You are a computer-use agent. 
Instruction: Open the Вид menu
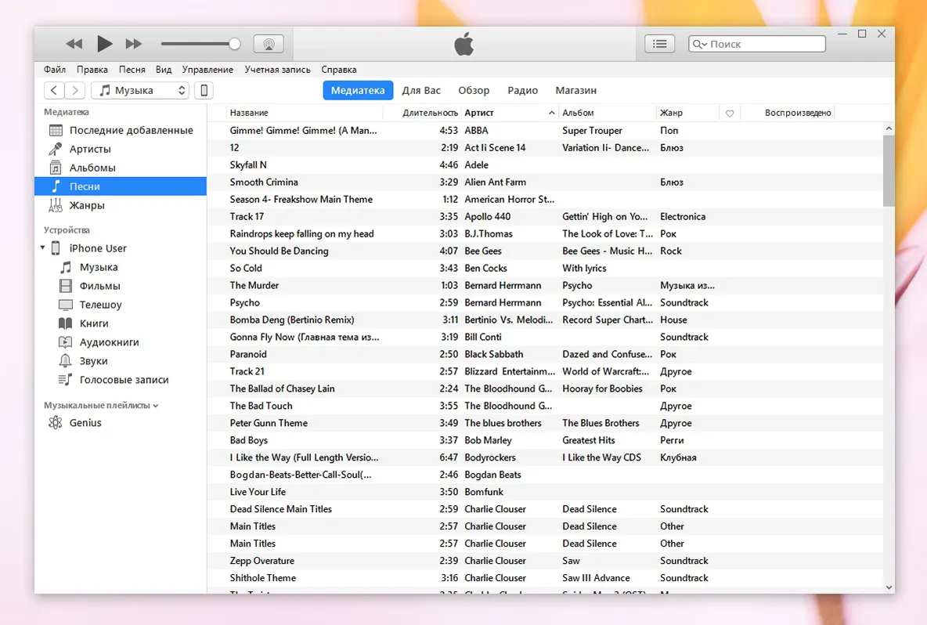164,69
